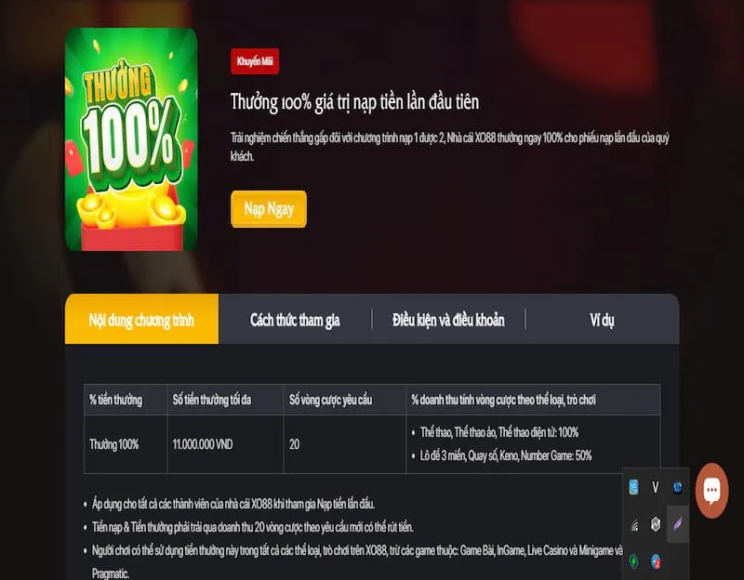The width and height of the screenshot is (744, 580).
Task: Click the red Khuyến Mãi tag
Action: [255, 61]
